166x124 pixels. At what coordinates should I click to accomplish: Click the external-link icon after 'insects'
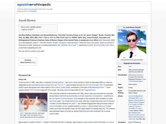pyautogui.click(x=87, y=106)
